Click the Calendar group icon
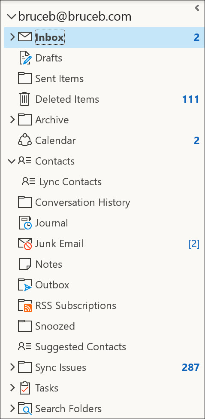The width and height of the screenshot is (205, 419). pos(25,140)
